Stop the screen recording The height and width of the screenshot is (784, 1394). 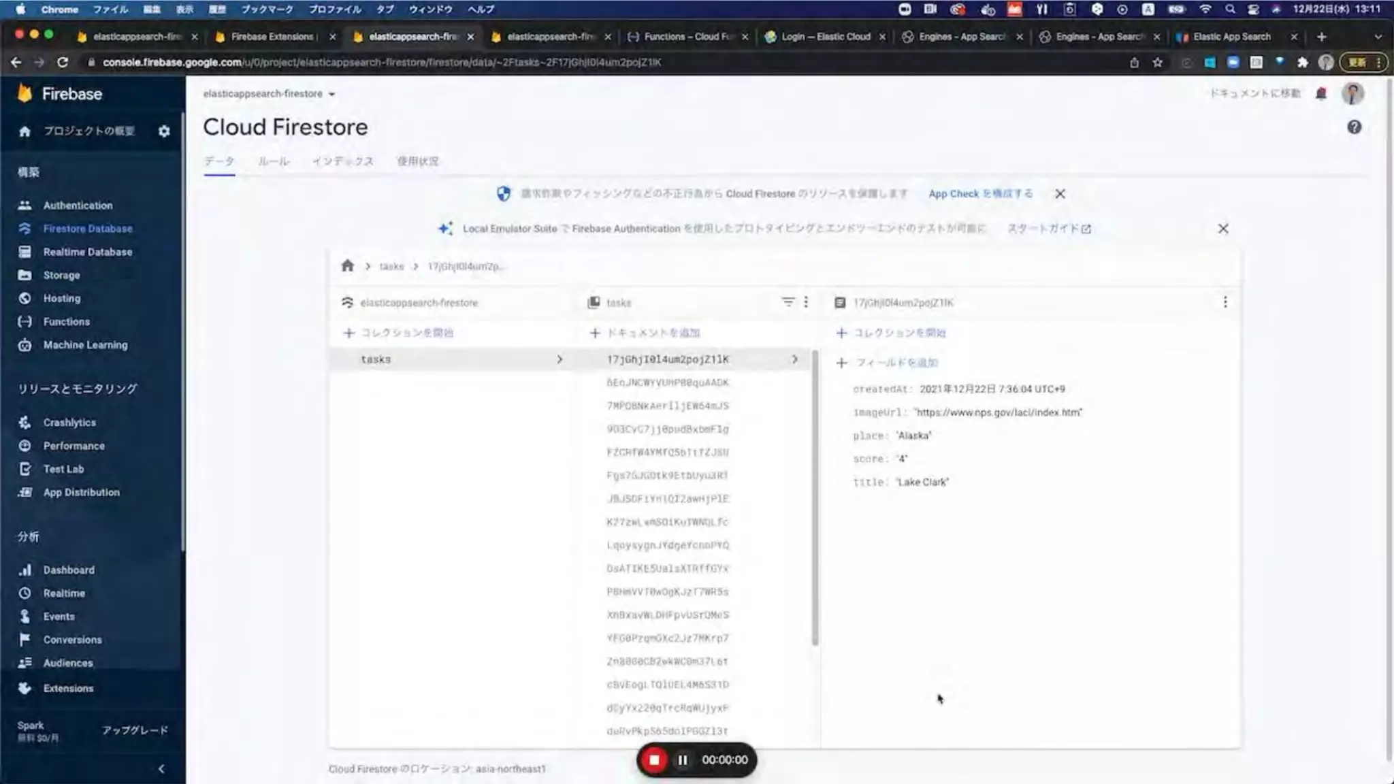[x=654, y=760]
